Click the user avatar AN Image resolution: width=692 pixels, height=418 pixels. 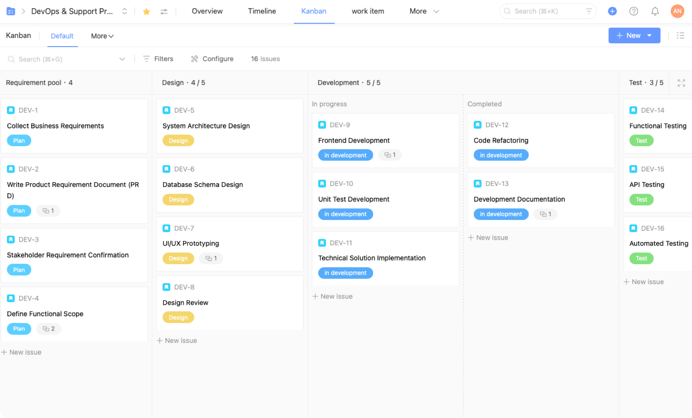pyautogui.click(x=677, y=11)
